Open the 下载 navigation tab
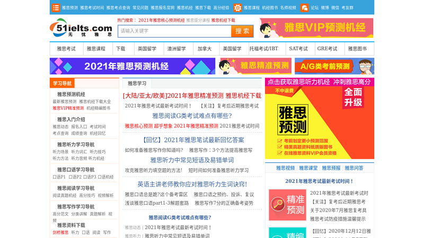The image size is (424, 238). [x=121, y=49]
